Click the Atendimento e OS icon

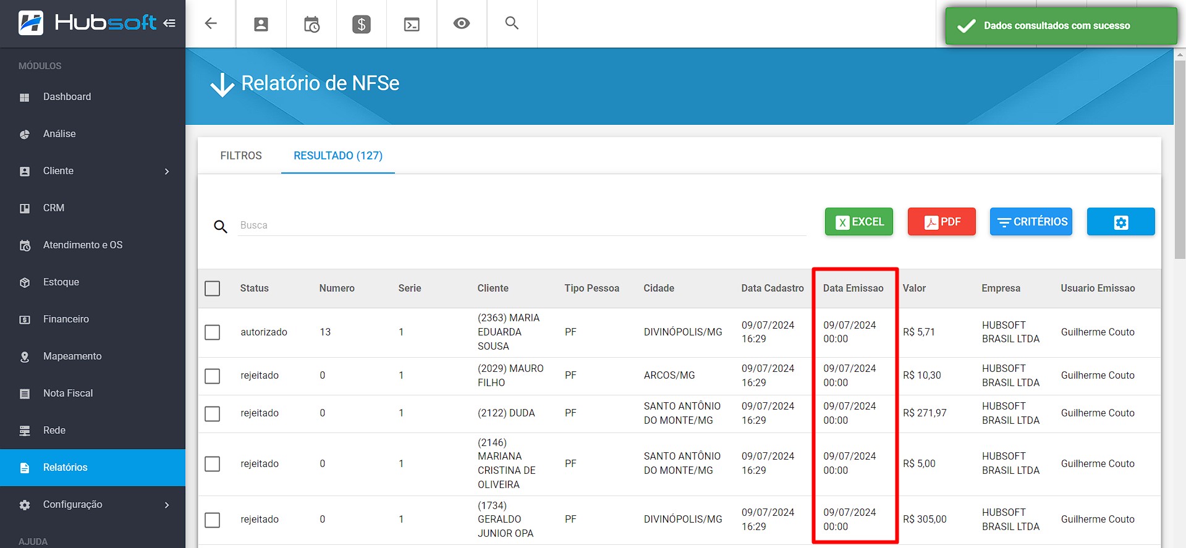pyautogui.click(x=25, y=245)
